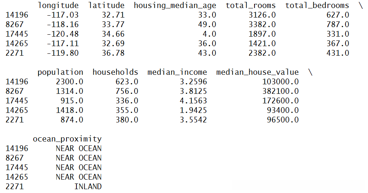368x193 pixels.
Task: Select the housing_median_age column header
Action: point(175,5)
